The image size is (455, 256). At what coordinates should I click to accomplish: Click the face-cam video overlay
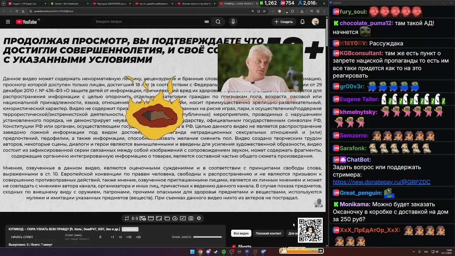260,68
